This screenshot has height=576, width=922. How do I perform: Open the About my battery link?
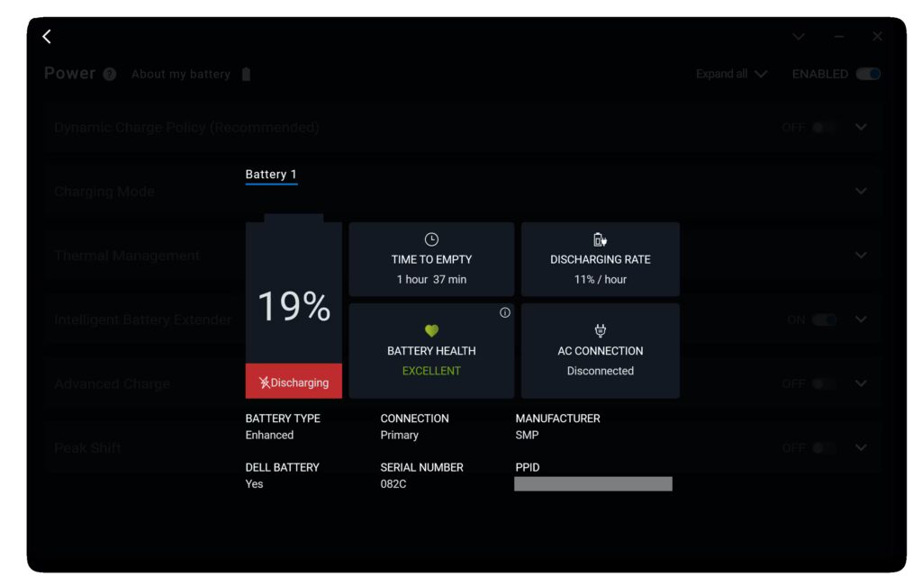(181, 75)
